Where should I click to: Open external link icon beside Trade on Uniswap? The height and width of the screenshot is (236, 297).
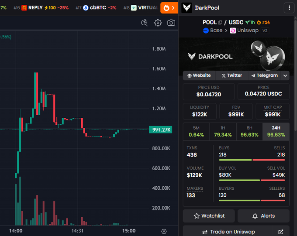280,232
